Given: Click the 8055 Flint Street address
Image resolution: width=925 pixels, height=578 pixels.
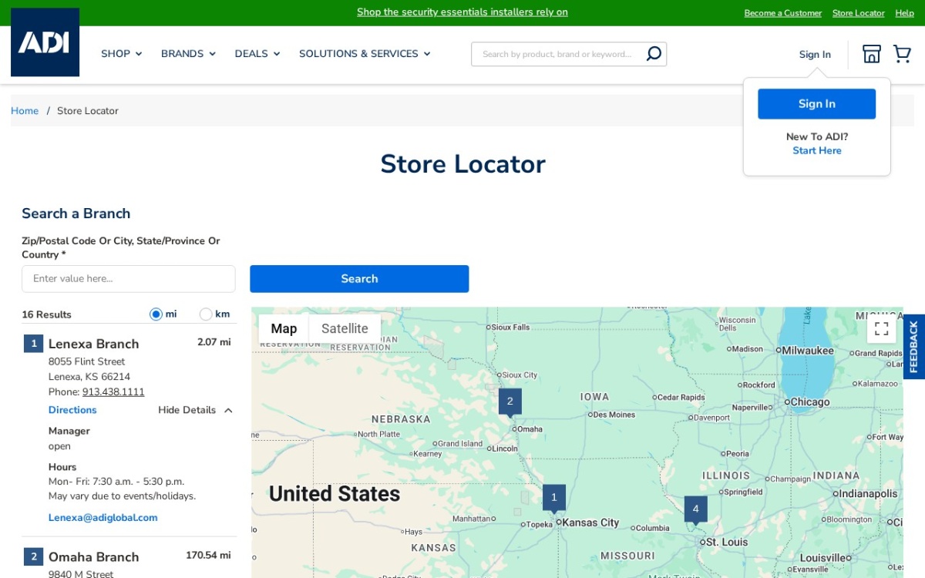Looking at the screenshot, I should pyautogui.click(x=86, y=361).
